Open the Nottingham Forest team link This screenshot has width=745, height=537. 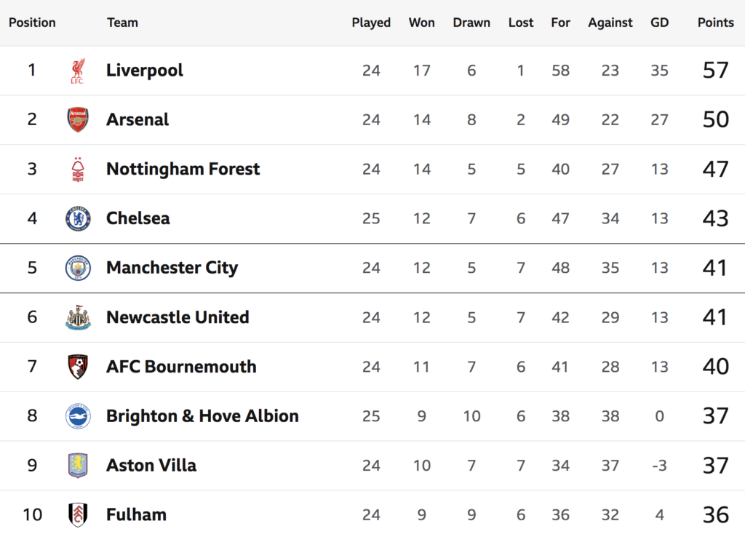183,169
